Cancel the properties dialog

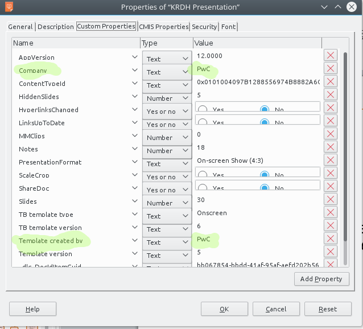(x=276, y=309)
